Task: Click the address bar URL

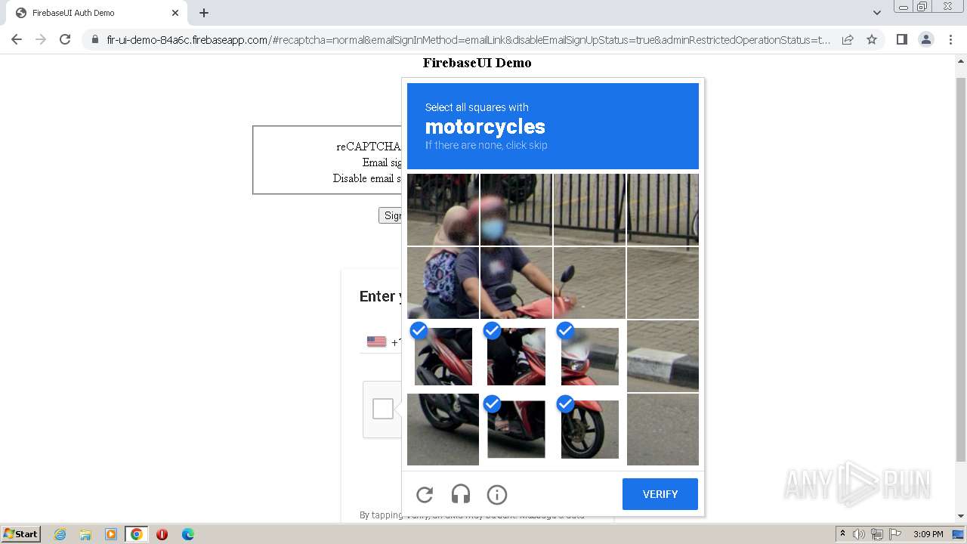Action: [x=468, y=40]
